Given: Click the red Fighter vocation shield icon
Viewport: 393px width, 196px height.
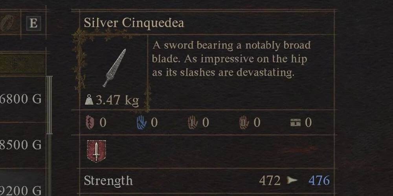Looking at the screenshot, I should [x=96, y=151].
